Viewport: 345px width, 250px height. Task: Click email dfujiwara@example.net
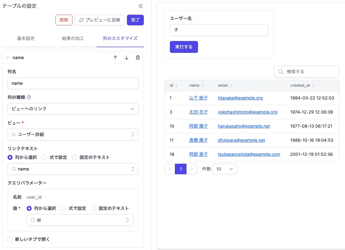pos(241,140)
